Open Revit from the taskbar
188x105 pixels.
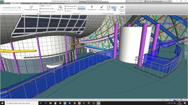(x=65, y=103)
